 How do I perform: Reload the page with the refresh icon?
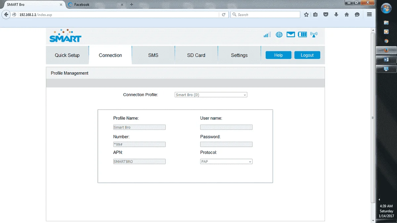tap(224, 15)
